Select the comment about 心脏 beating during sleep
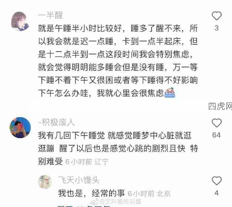The height and width of the screenshot is (207, 232). pos(118,148)
